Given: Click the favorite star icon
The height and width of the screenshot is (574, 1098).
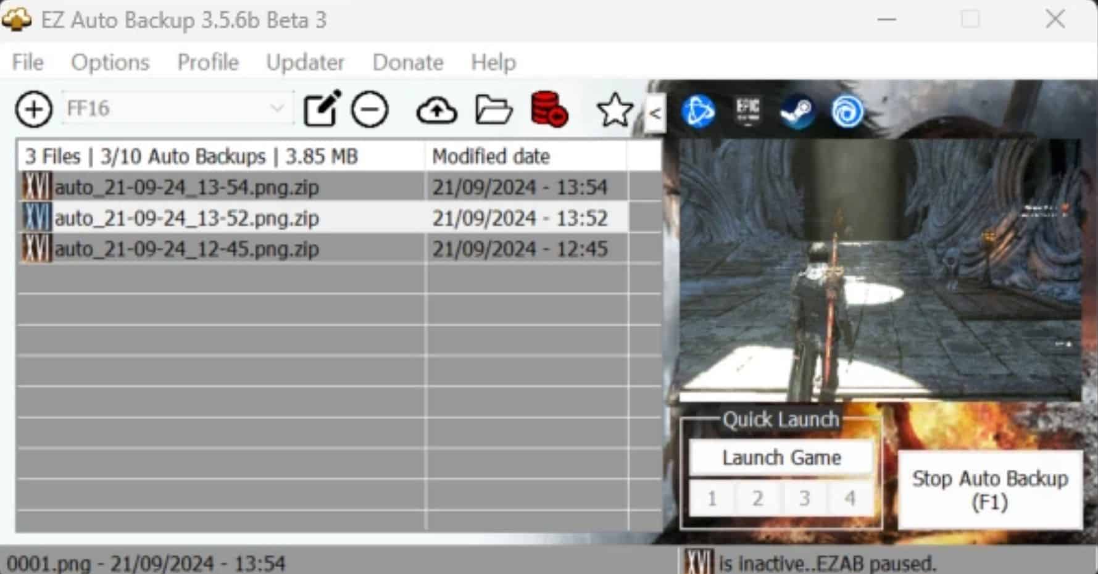Looking at the screenshot, I should click(x=615, y=110).
